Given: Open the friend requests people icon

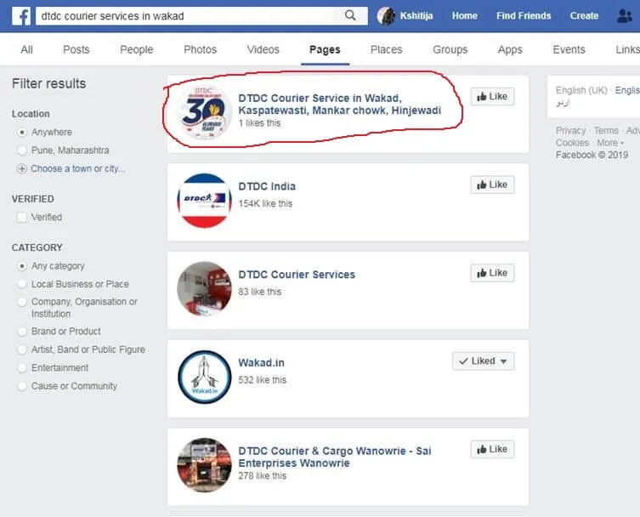Looking at the screenshot, I should click(x=625, y=15).
